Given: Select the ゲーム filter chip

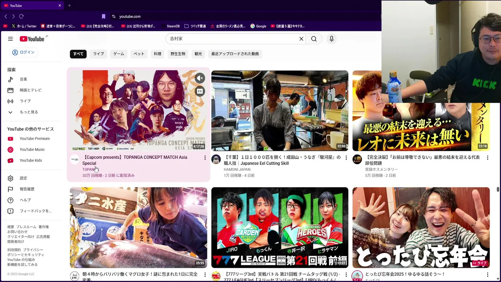Looking at the screenshot, I should [119, 54].
